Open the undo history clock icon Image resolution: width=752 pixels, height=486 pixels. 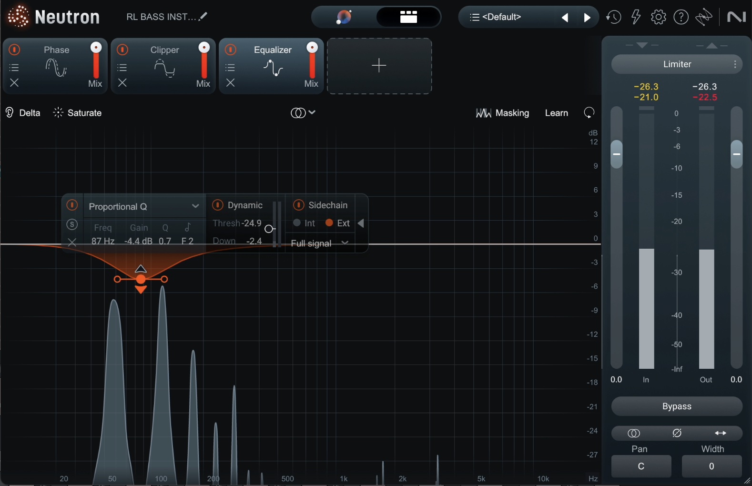(x=613, y=17)
